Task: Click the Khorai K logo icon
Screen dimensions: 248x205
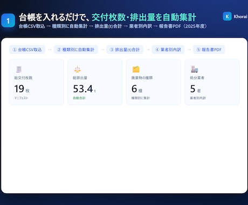Action: [x=227, y=16]
